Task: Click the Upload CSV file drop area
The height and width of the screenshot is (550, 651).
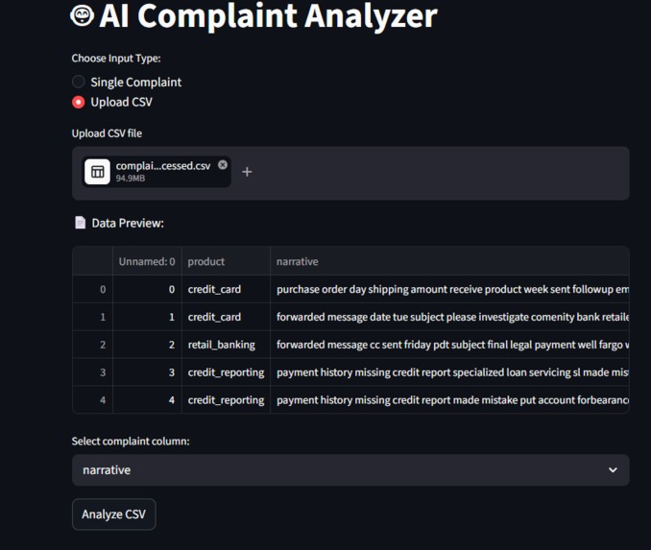Action: pyautogui.click(x=350, y=173)
